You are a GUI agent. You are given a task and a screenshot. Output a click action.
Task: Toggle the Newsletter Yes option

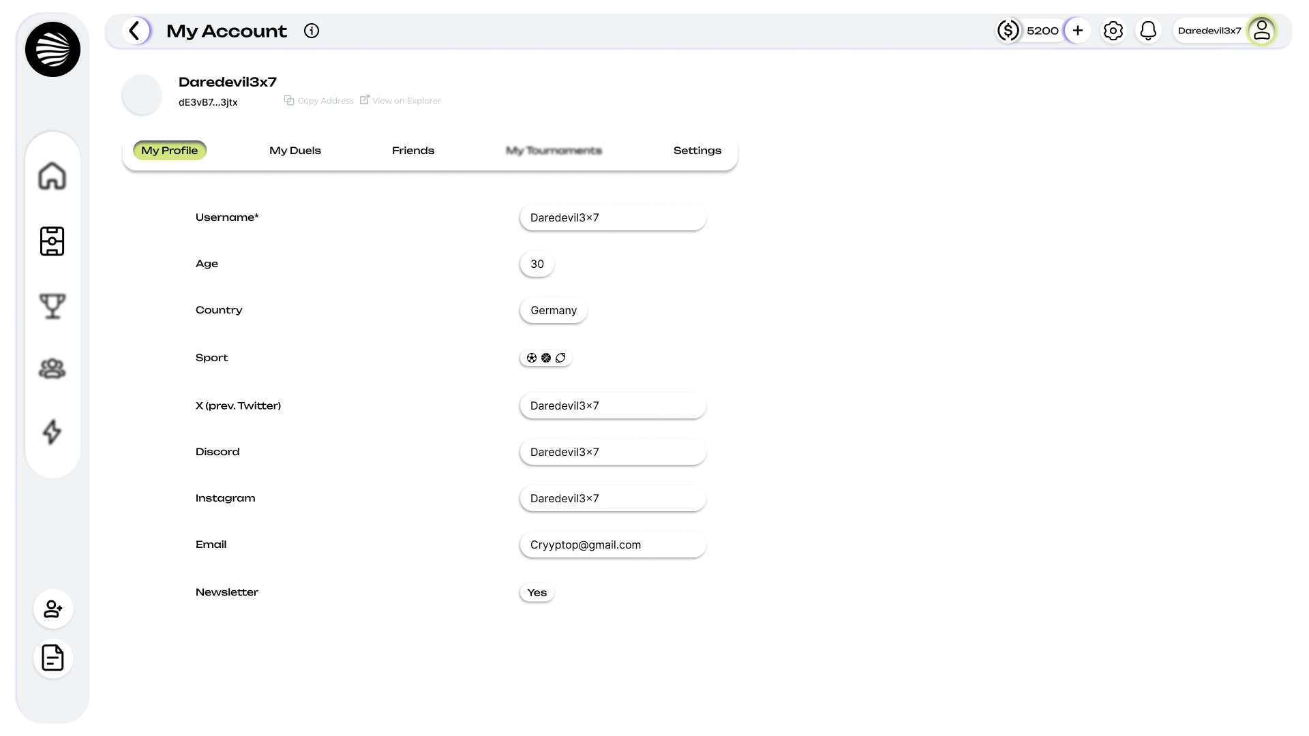pos(537,593)
